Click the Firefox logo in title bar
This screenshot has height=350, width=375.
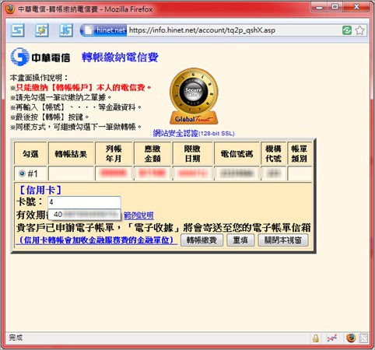(x=10, y=9)
